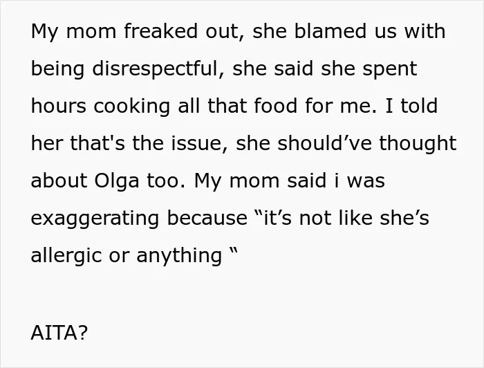The width and height of the screenshot is (484, 368).
Task: Click the word "hours" starting the third line
Action: click(x=58, y=107)
